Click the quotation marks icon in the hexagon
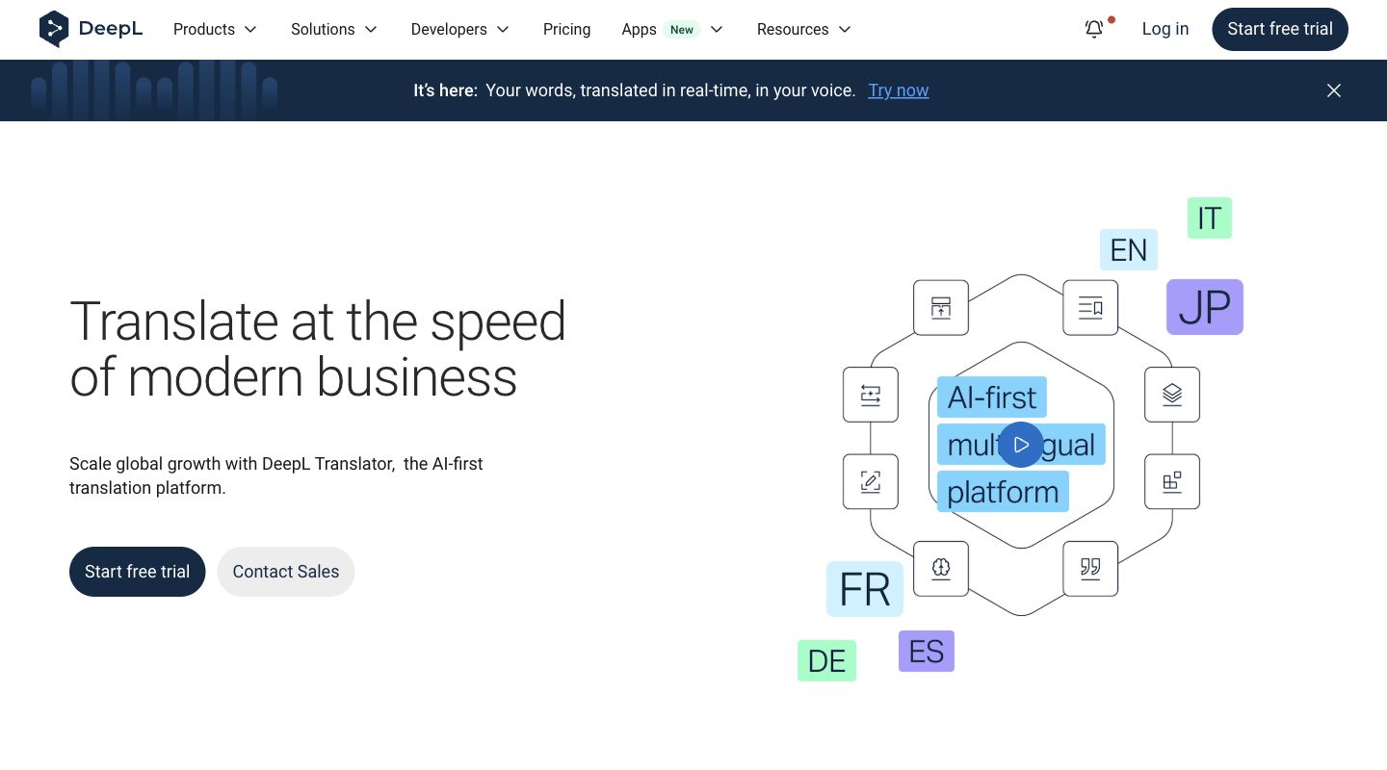Viewport: 1387px width, 770px height. click(x=1090, y=568)
